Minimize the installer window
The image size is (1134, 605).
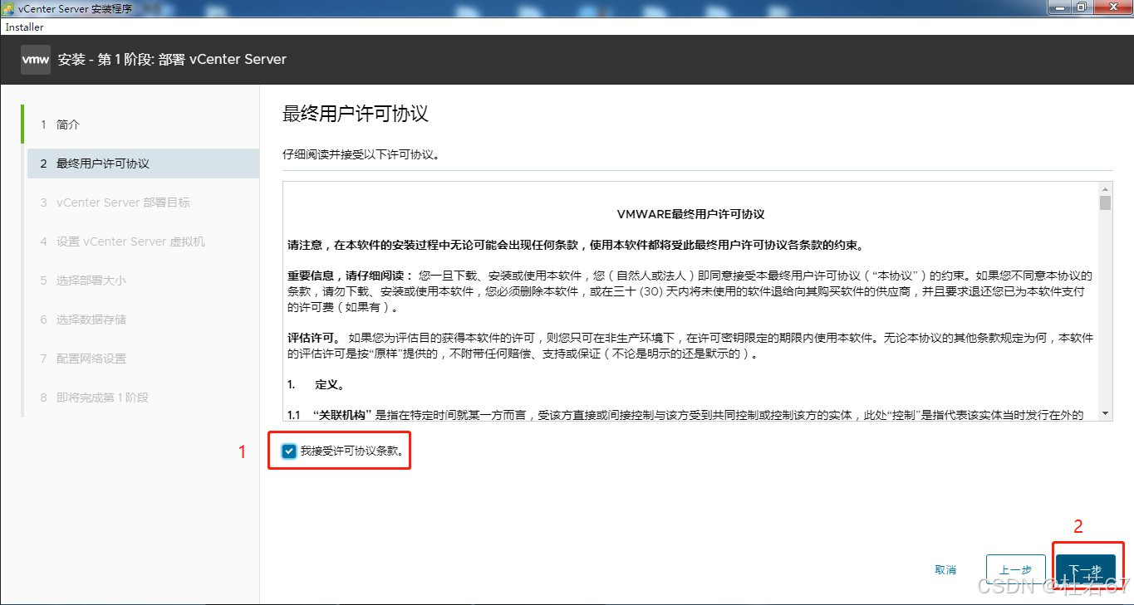[x=1058, y=7]
